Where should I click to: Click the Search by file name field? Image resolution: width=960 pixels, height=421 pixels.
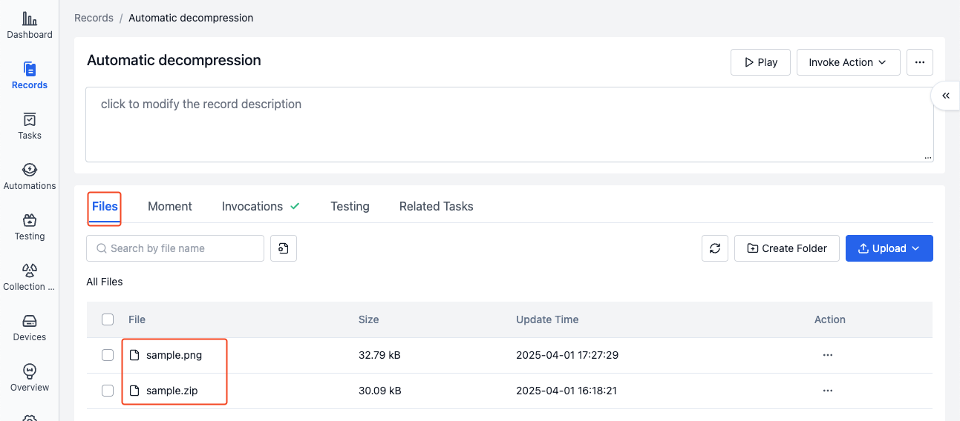(x=183, y=248)
